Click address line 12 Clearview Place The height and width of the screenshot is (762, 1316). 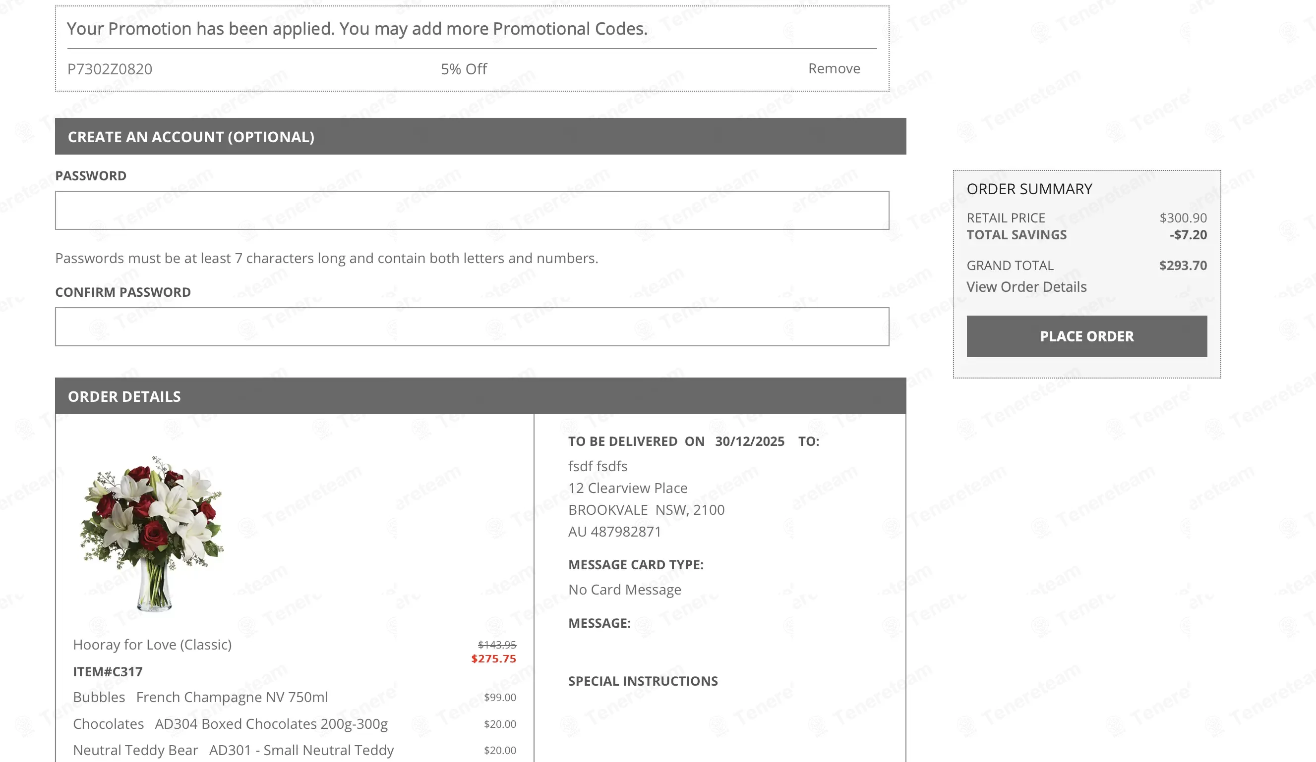(628, 488)
